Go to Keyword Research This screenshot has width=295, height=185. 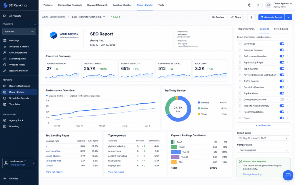pos(97,5)
